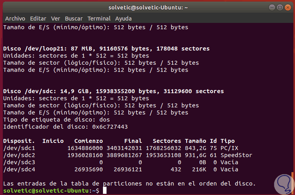Click the window title solvetic@solvetic-Ubuntu

click(148, 7)
